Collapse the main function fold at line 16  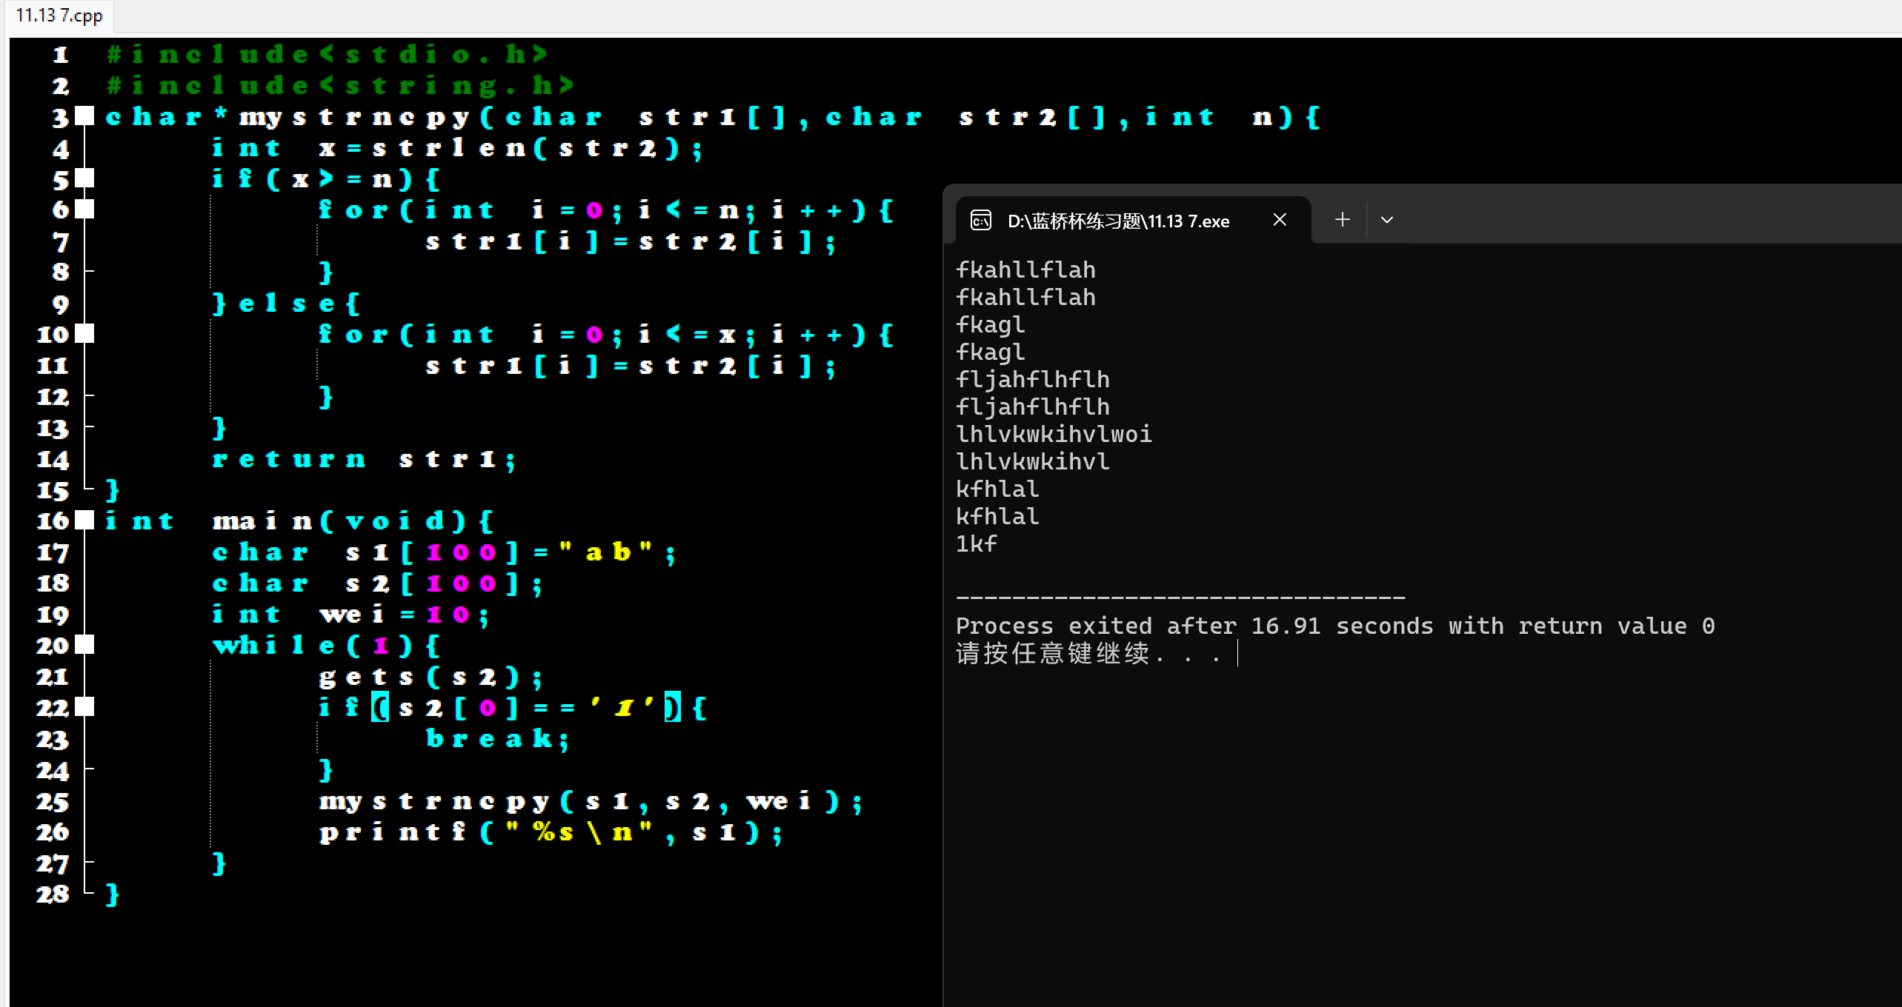click(85, 521)
